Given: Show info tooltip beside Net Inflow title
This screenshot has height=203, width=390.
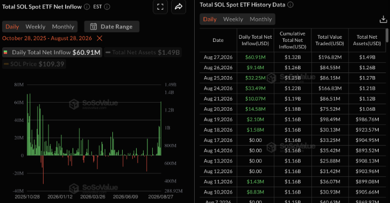Looking at the screenshot, I should pyautogui.click(x=87, y=6).
